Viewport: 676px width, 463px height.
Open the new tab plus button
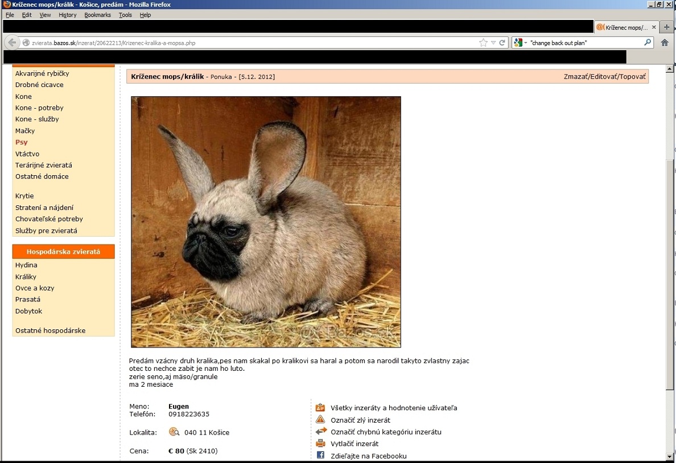coord(667,27)
